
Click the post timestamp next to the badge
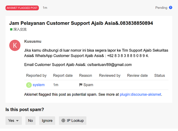pyautogui.click(x=45, y=8)
